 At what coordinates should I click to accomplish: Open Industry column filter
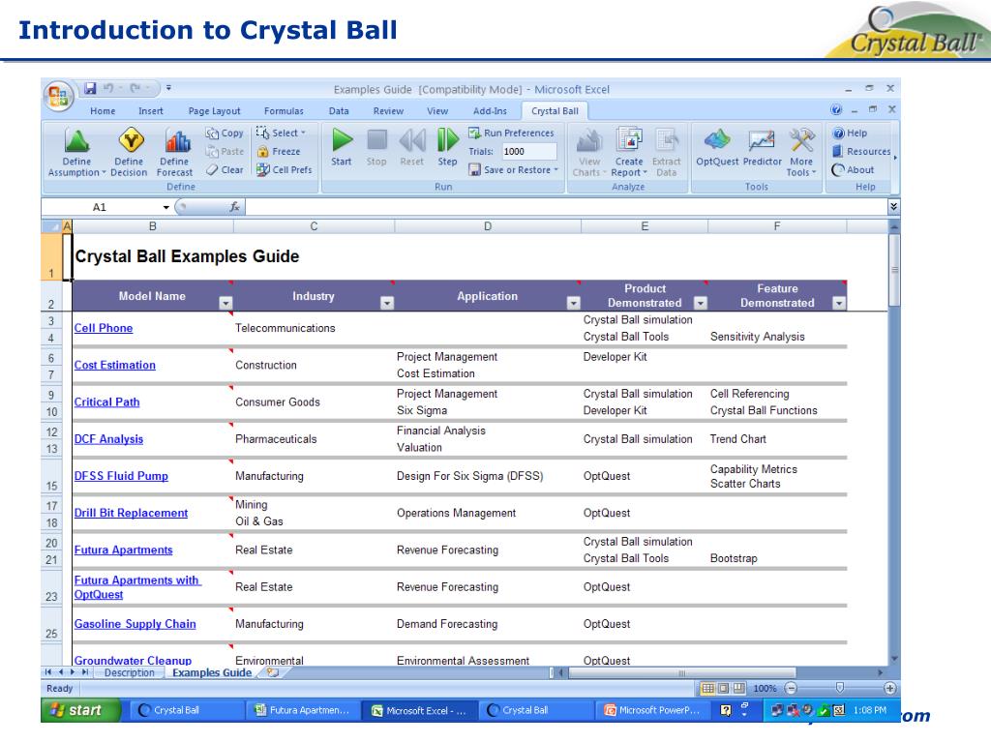coord(387,303)
